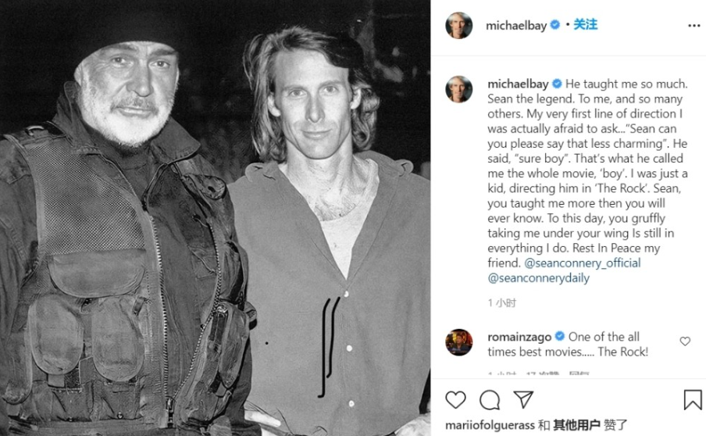Open mariiofolguerass profile from the likes line
The image size is (706, 436).
coord(490,425)
